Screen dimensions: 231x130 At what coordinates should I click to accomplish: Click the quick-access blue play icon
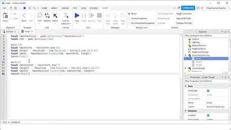point(25,8)
